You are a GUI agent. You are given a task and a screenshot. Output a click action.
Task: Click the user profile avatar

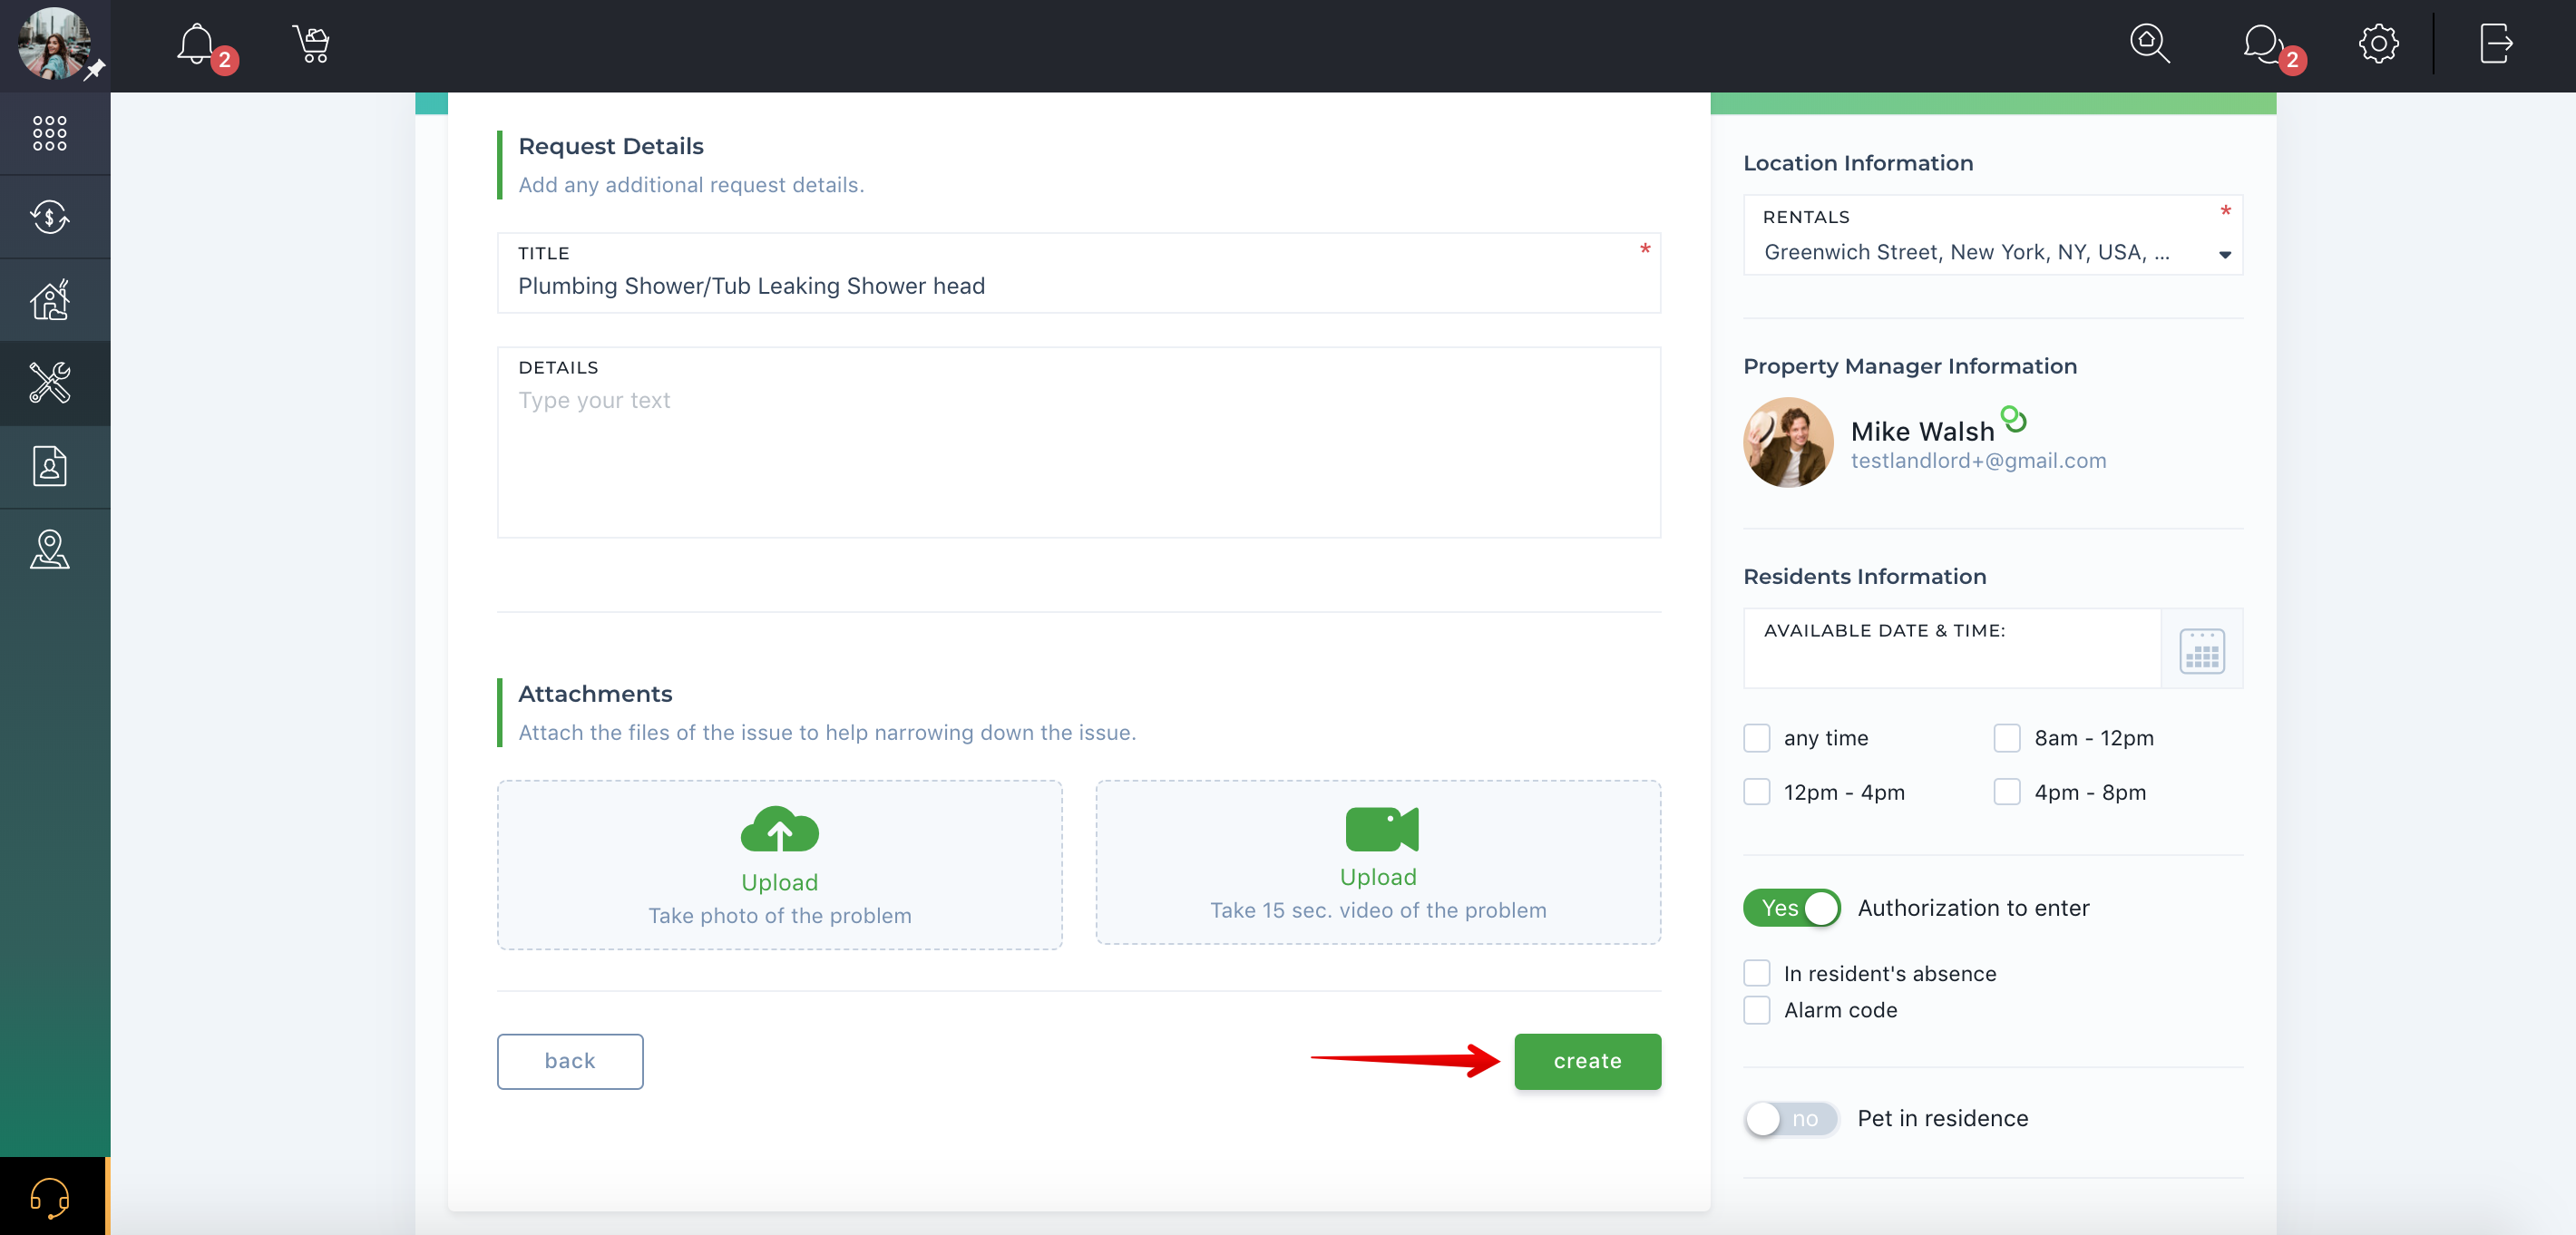click(x=54, y=44)
